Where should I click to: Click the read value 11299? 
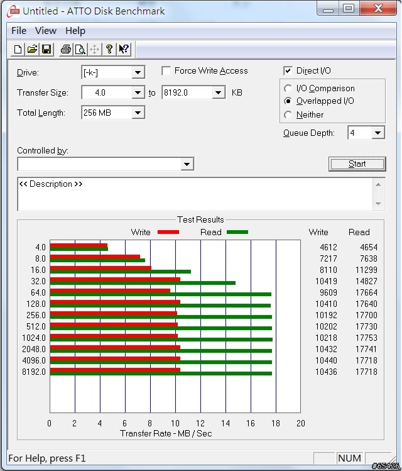366,270
